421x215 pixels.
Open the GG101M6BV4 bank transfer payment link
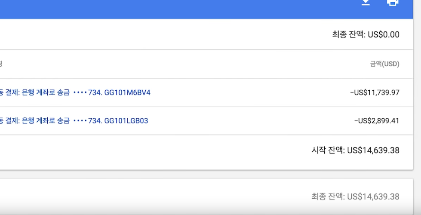75,92
